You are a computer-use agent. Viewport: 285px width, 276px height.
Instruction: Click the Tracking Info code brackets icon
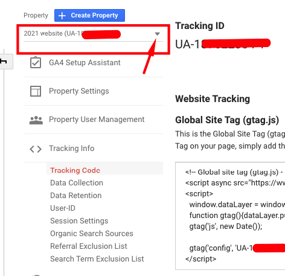[x=36, y=149]
